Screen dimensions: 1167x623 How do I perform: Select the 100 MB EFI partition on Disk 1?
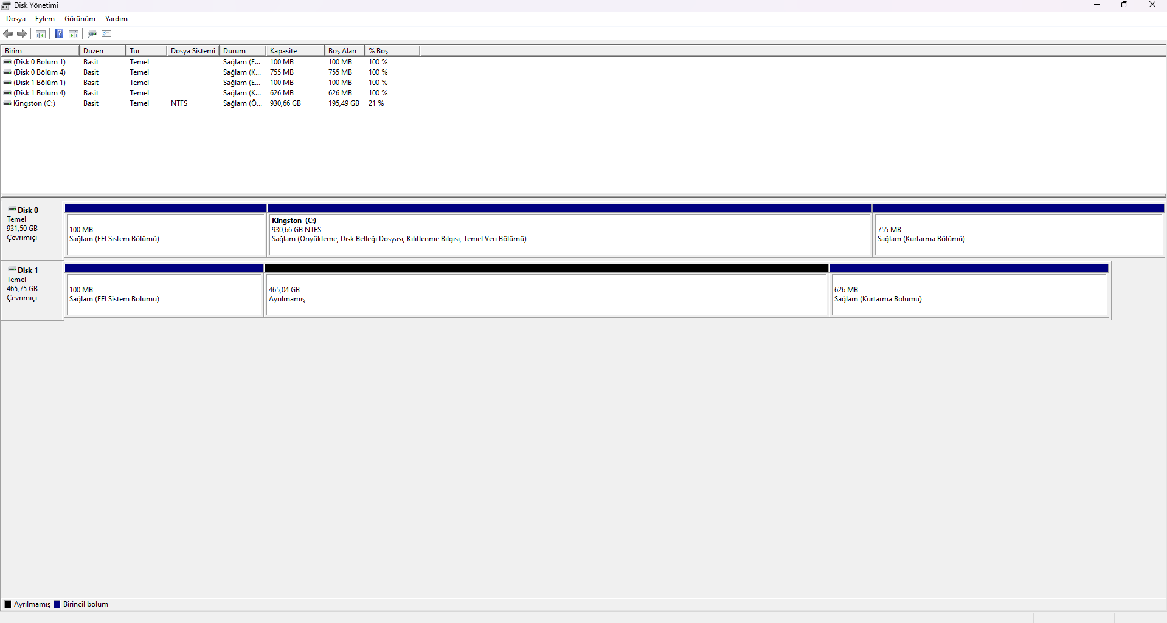164,291
